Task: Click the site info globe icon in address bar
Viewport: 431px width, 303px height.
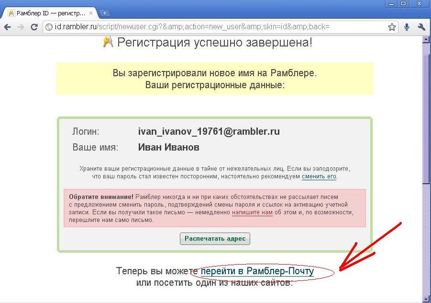Action: pyautogui.click(x=49, y=27)
